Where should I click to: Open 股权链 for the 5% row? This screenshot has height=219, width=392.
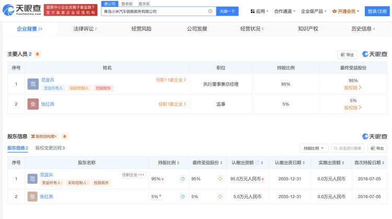353,108
